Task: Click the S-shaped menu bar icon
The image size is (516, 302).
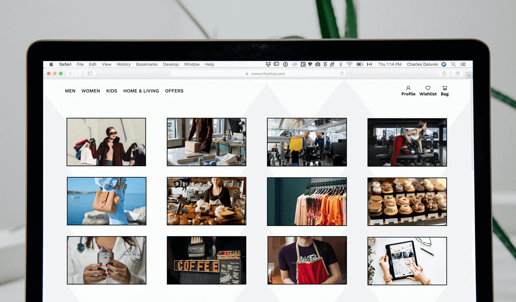Action: 325,64
